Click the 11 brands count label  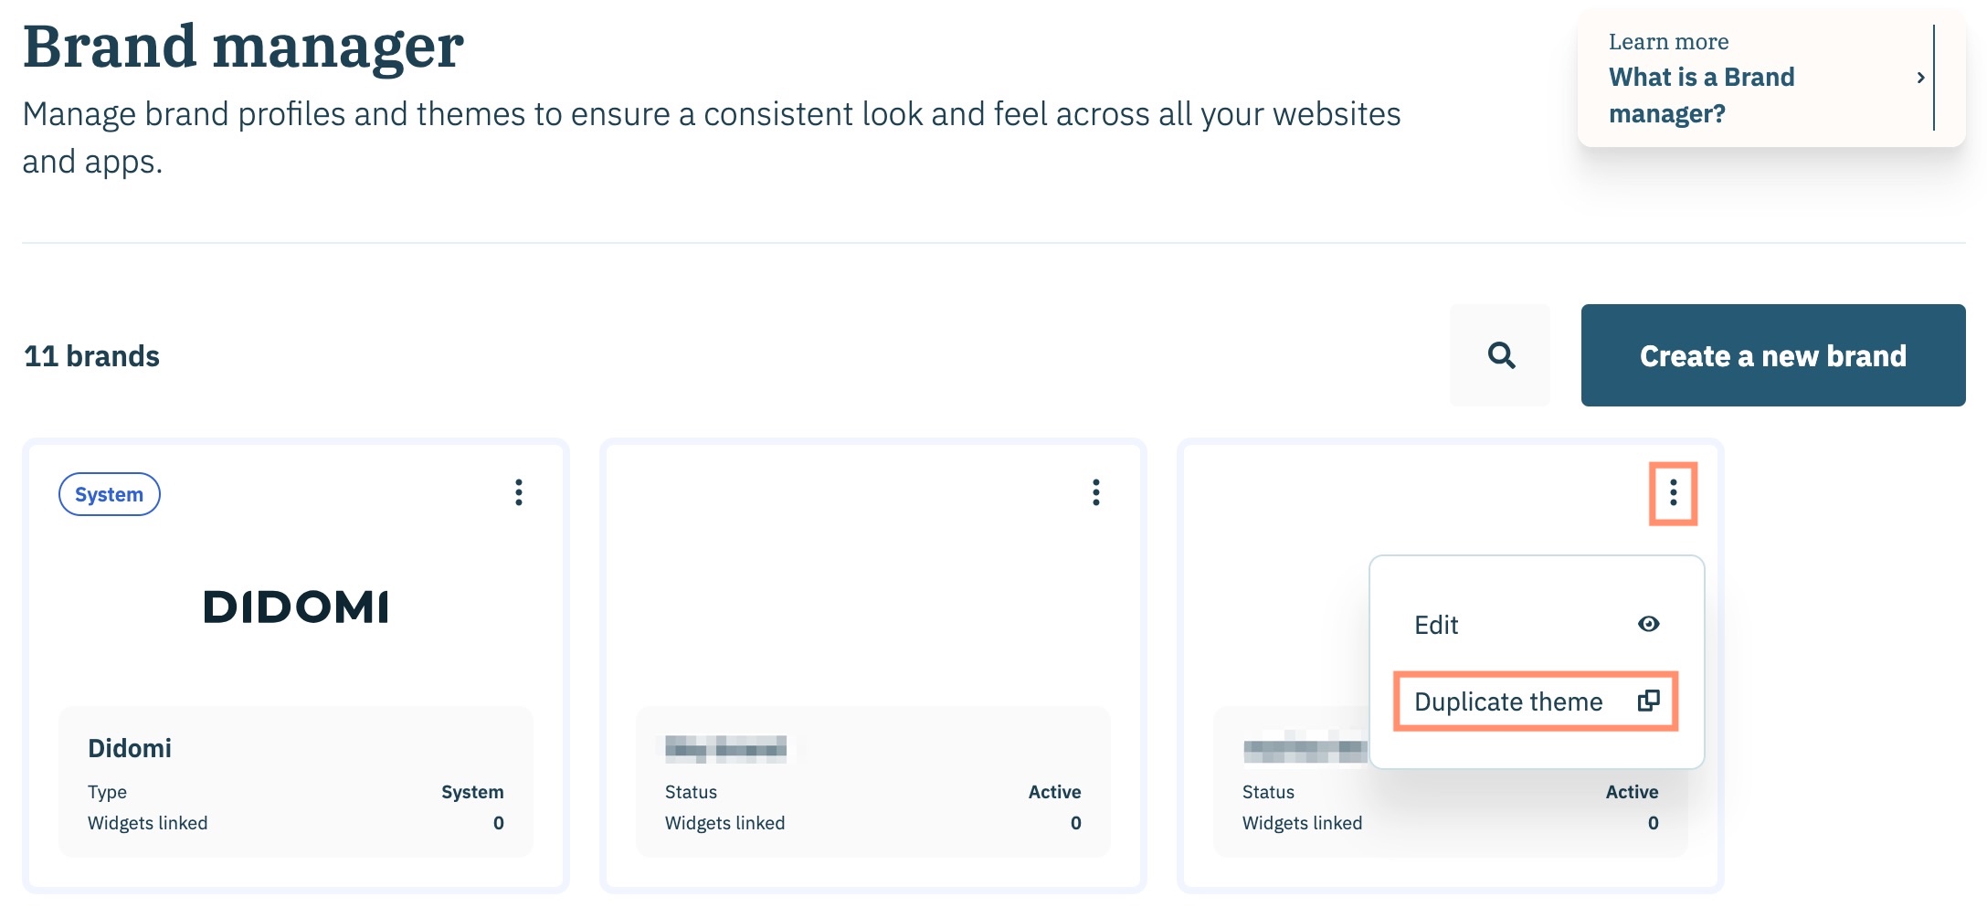pos(91,355)
